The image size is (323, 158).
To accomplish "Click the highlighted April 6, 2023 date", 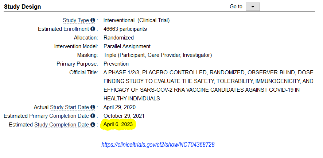I will [118, 125].
